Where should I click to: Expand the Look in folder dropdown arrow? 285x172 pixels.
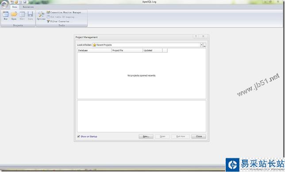coord(201,45)
